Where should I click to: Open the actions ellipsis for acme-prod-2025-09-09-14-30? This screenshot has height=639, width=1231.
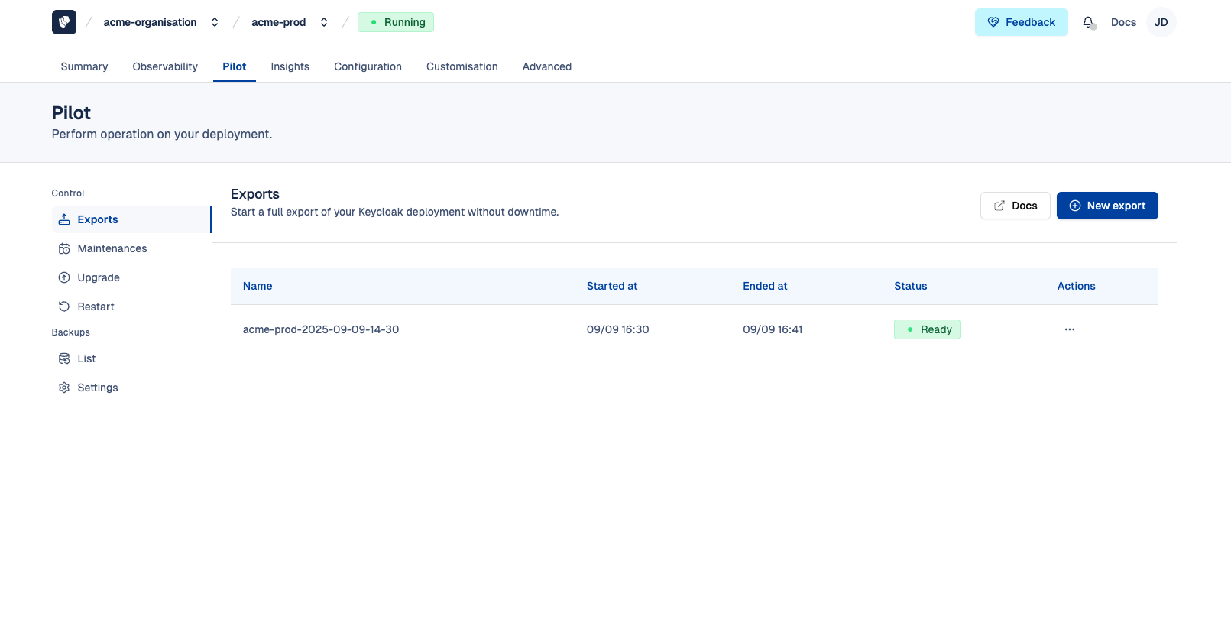pos(1070,329)
